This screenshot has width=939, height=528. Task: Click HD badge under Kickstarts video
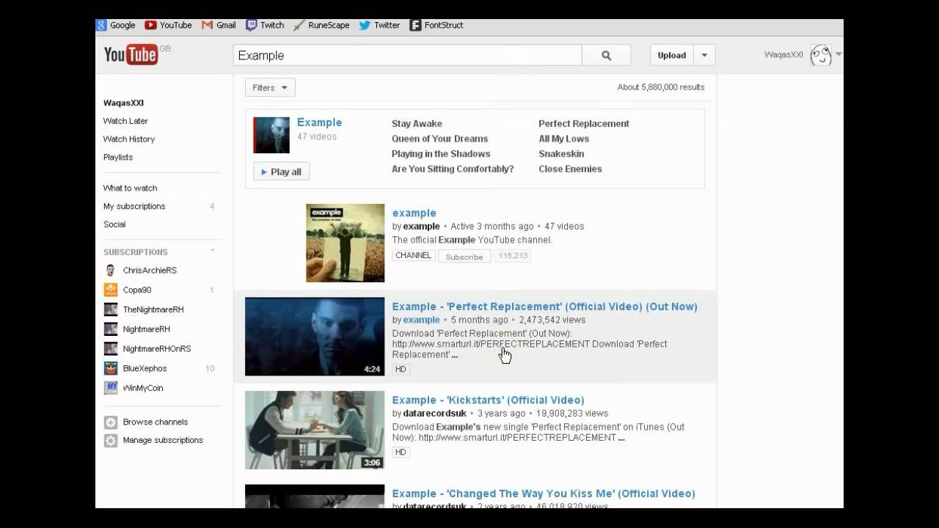pyautogui.click(x=401, y=452)
